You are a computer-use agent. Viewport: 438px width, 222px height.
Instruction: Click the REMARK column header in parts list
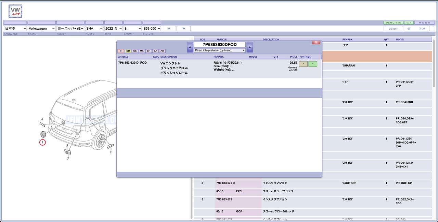pos(347,40)
